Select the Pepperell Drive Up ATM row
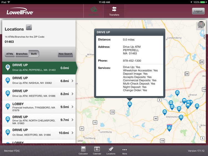Viewport: 208px width, 156px height. tap(39, 68)
